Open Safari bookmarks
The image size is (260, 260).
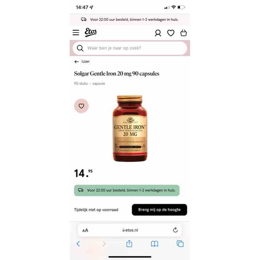tap(154, 244)
